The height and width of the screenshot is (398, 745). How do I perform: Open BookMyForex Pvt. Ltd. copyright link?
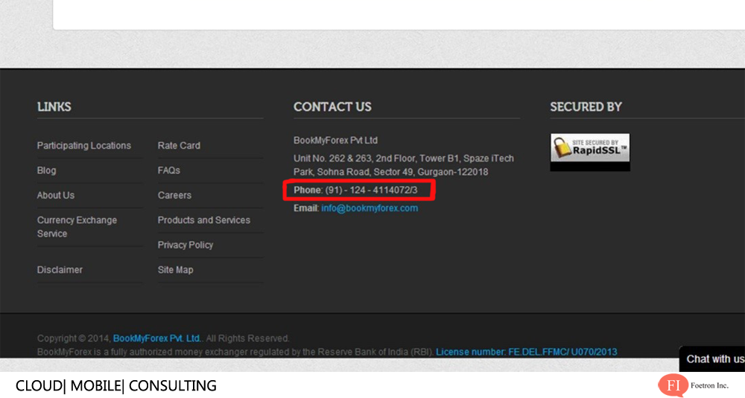tap(156, 338)
